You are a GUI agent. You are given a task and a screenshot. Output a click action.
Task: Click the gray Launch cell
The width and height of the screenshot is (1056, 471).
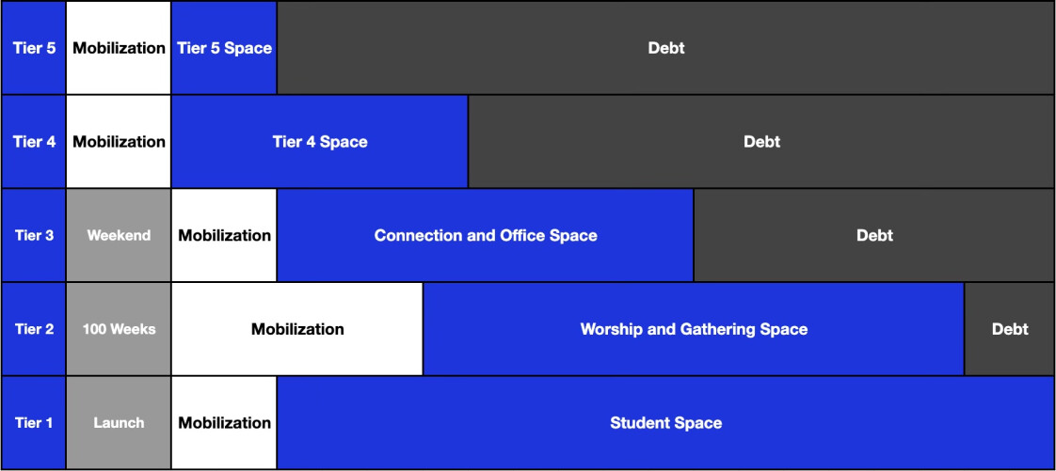[x=119, y=422]
